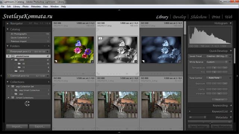Open the Print module
The width and height of the screenshot is (239, 134).
click(216, 17)
